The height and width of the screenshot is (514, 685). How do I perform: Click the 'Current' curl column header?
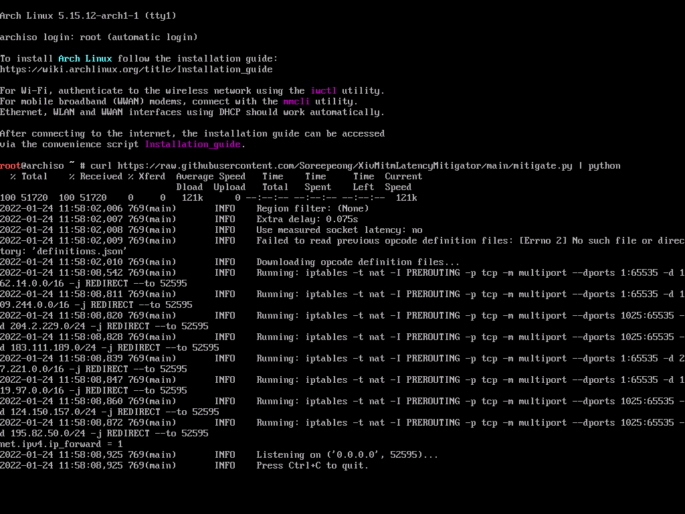coord(403,177)
